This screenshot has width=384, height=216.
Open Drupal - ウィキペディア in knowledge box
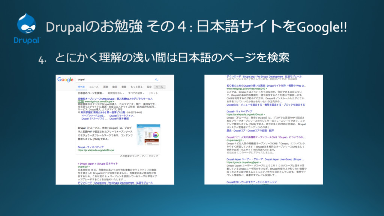(x=91, y=147)
